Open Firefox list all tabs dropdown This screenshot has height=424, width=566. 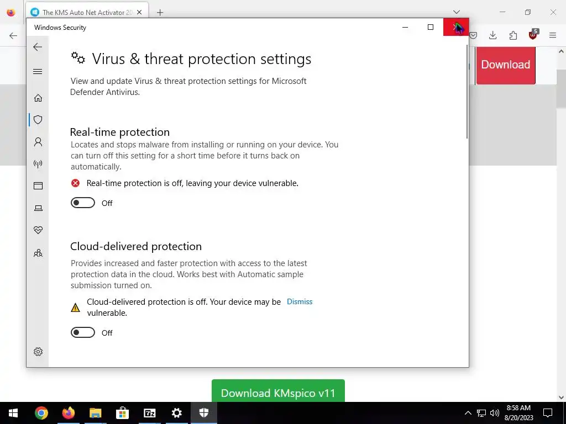click(456, 12)
